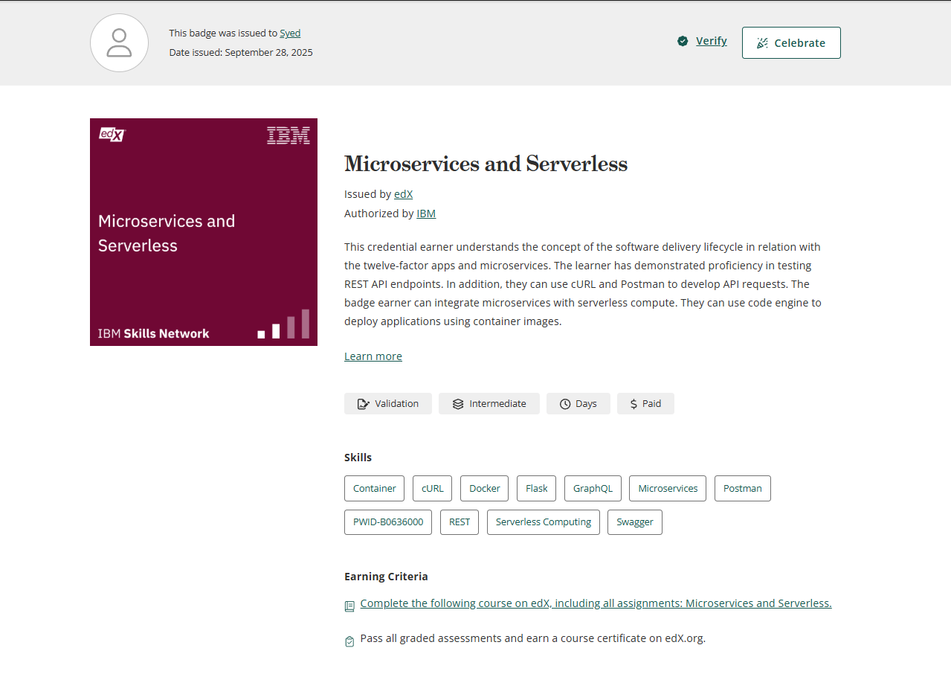Click the clock icon on Days tag

pos(565,404)
